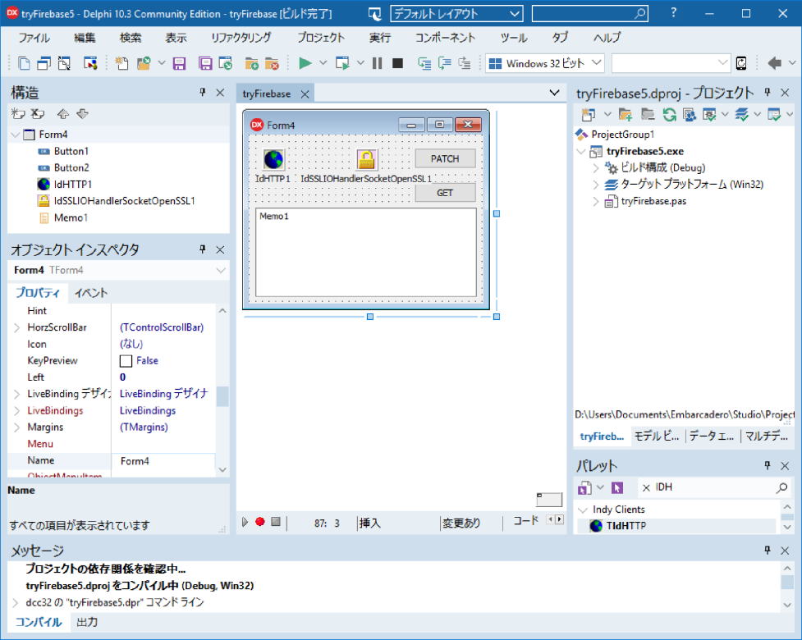Click the View Unit (pages) toolbar icon
The width and height of the screenshot is (802, 640).
pyautogui.click(x=24, y=63)
